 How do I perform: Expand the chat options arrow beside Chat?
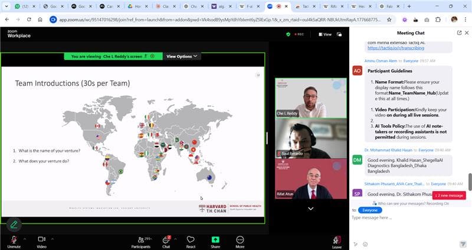point(175,239)
